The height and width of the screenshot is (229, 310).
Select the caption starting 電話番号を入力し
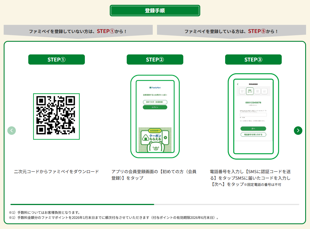(x=251, y=178)
